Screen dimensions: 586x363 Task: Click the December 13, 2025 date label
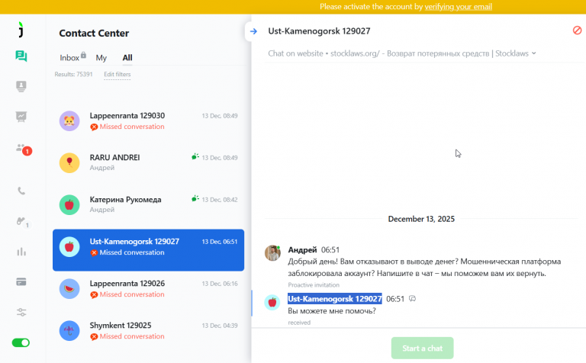pyautogui.click(x=421, y=219)
